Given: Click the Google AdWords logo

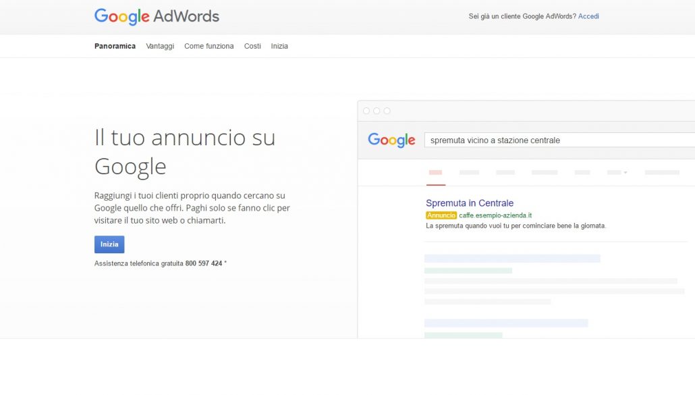Looking at the screenshot, I should (x=157, y=16).
